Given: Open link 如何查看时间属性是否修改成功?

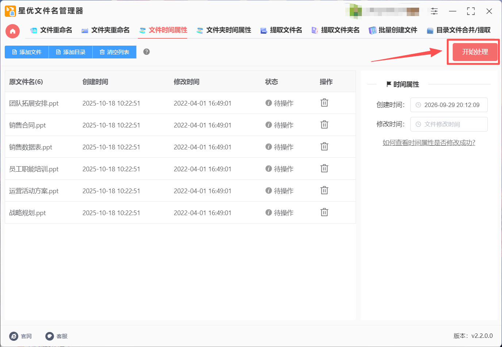Looking at the screenshot, I should pyautogui.click(x=429, y=142).
